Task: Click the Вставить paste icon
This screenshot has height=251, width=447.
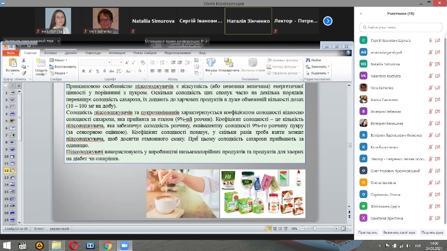Action: pyautogui.click(x=12, y=63)
